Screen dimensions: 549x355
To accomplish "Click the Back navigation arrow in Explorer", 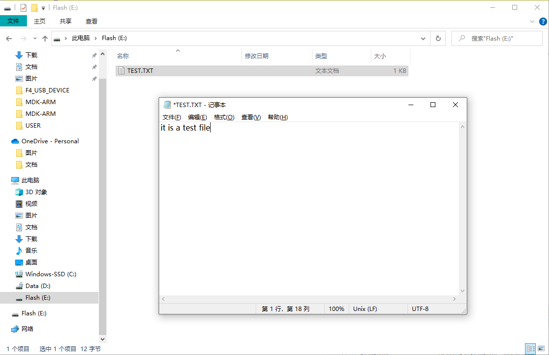I will tap(9, 39).
